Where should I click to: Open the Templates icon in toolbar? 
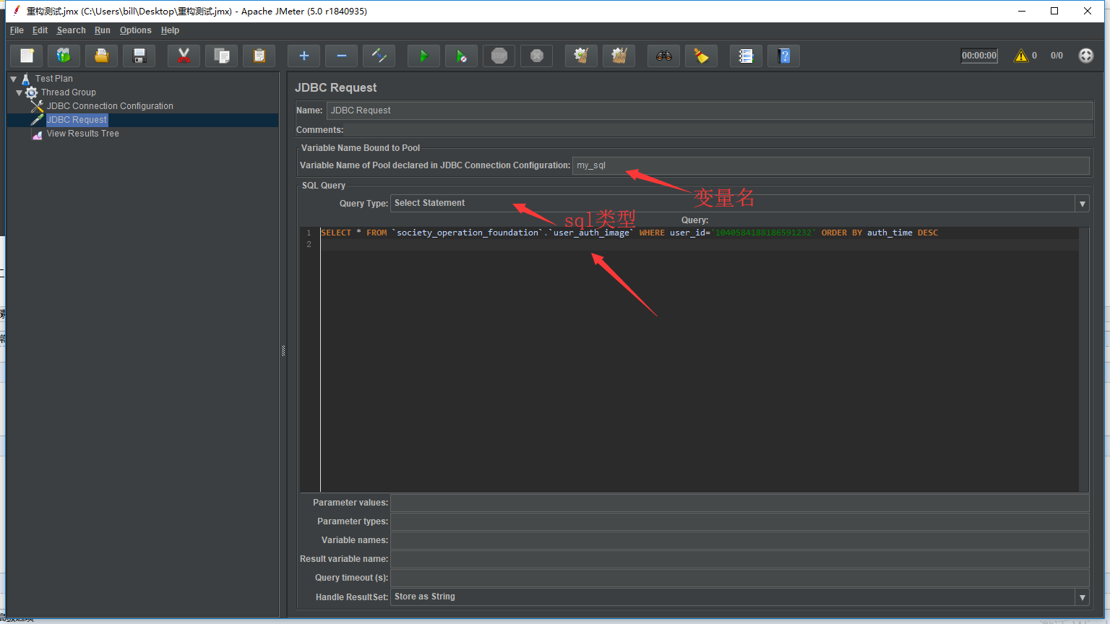point(64,56)
